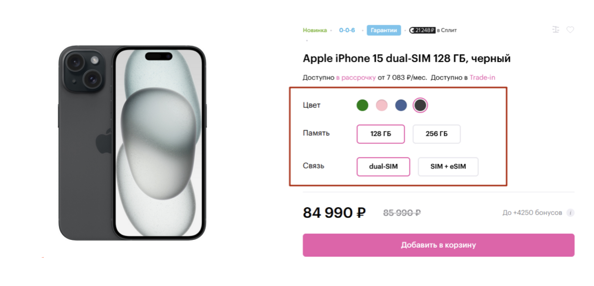Open the 0-0-6 installment badge
Screen dimensions: 594x286
tap(347, 30)
